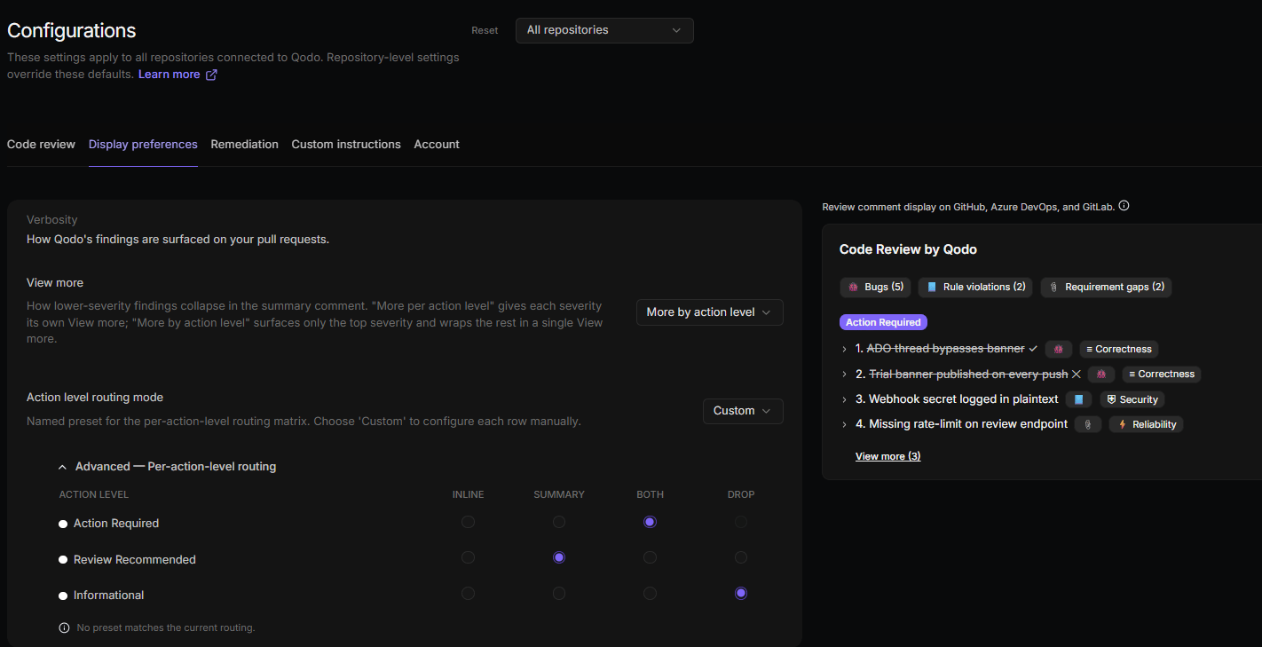
Task: Click the Configurations page title
Action: coord(72,30)
